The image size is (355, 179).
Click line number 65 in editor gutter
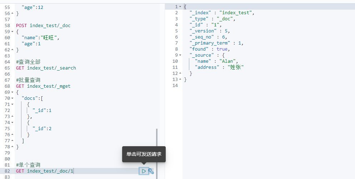pos(7,68)
